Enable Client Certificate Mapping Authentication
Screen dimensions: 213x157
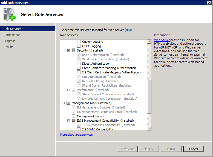tap(79, 68)
